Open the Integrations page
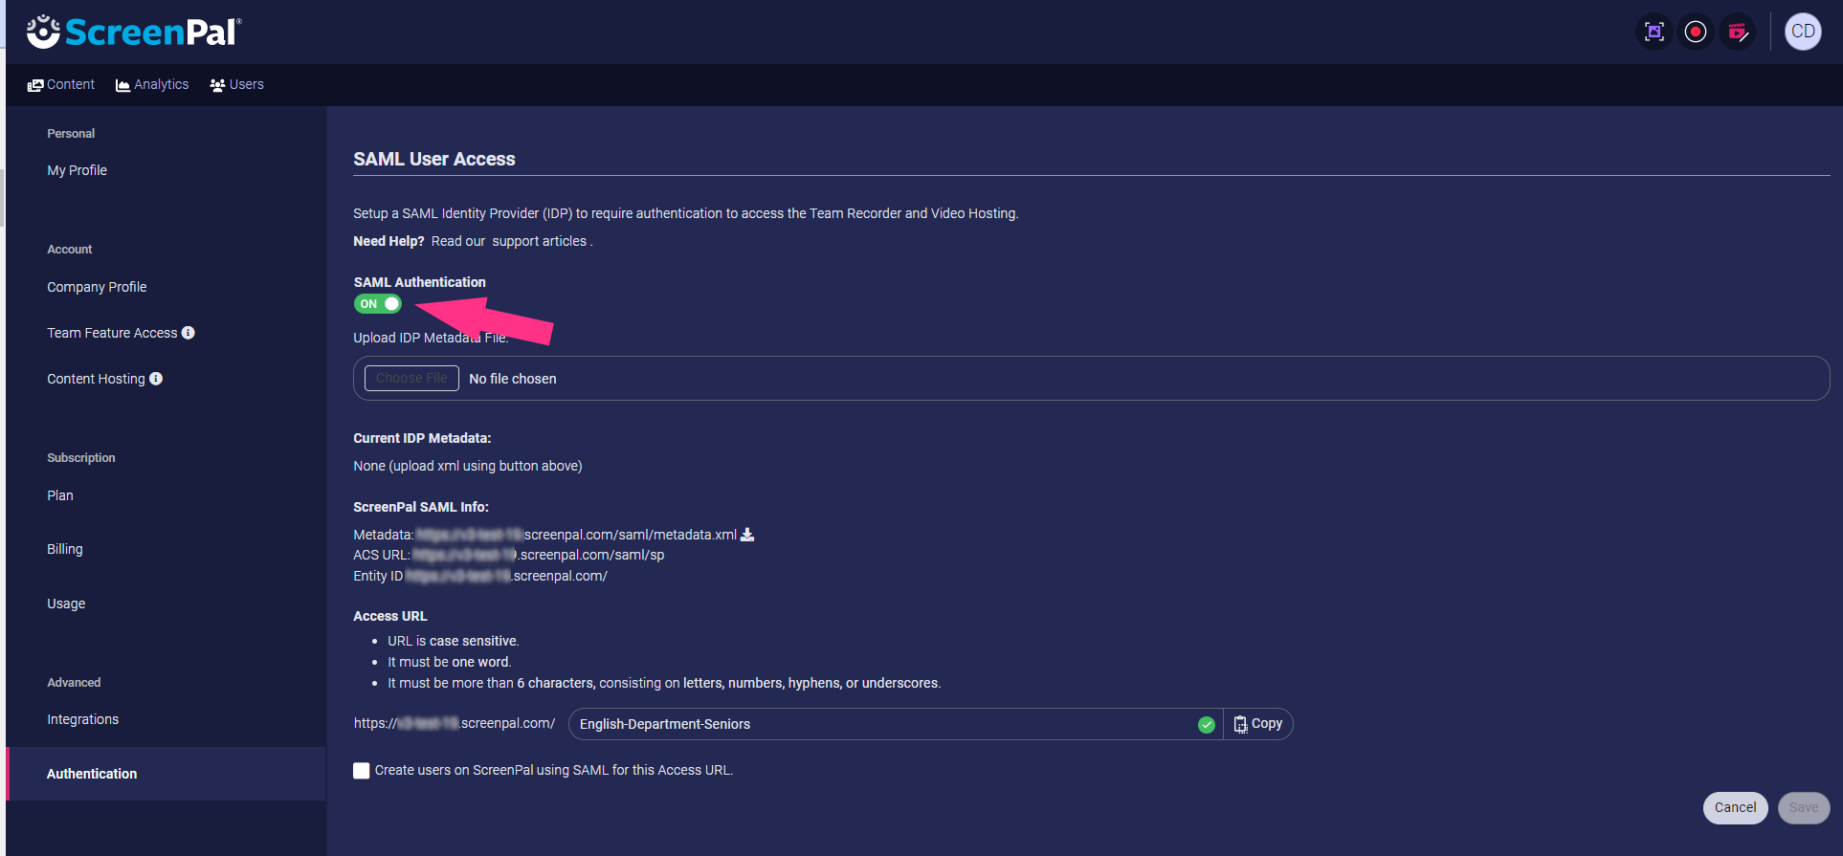Viewport: 1843px width, 856px height. point(83,719)
